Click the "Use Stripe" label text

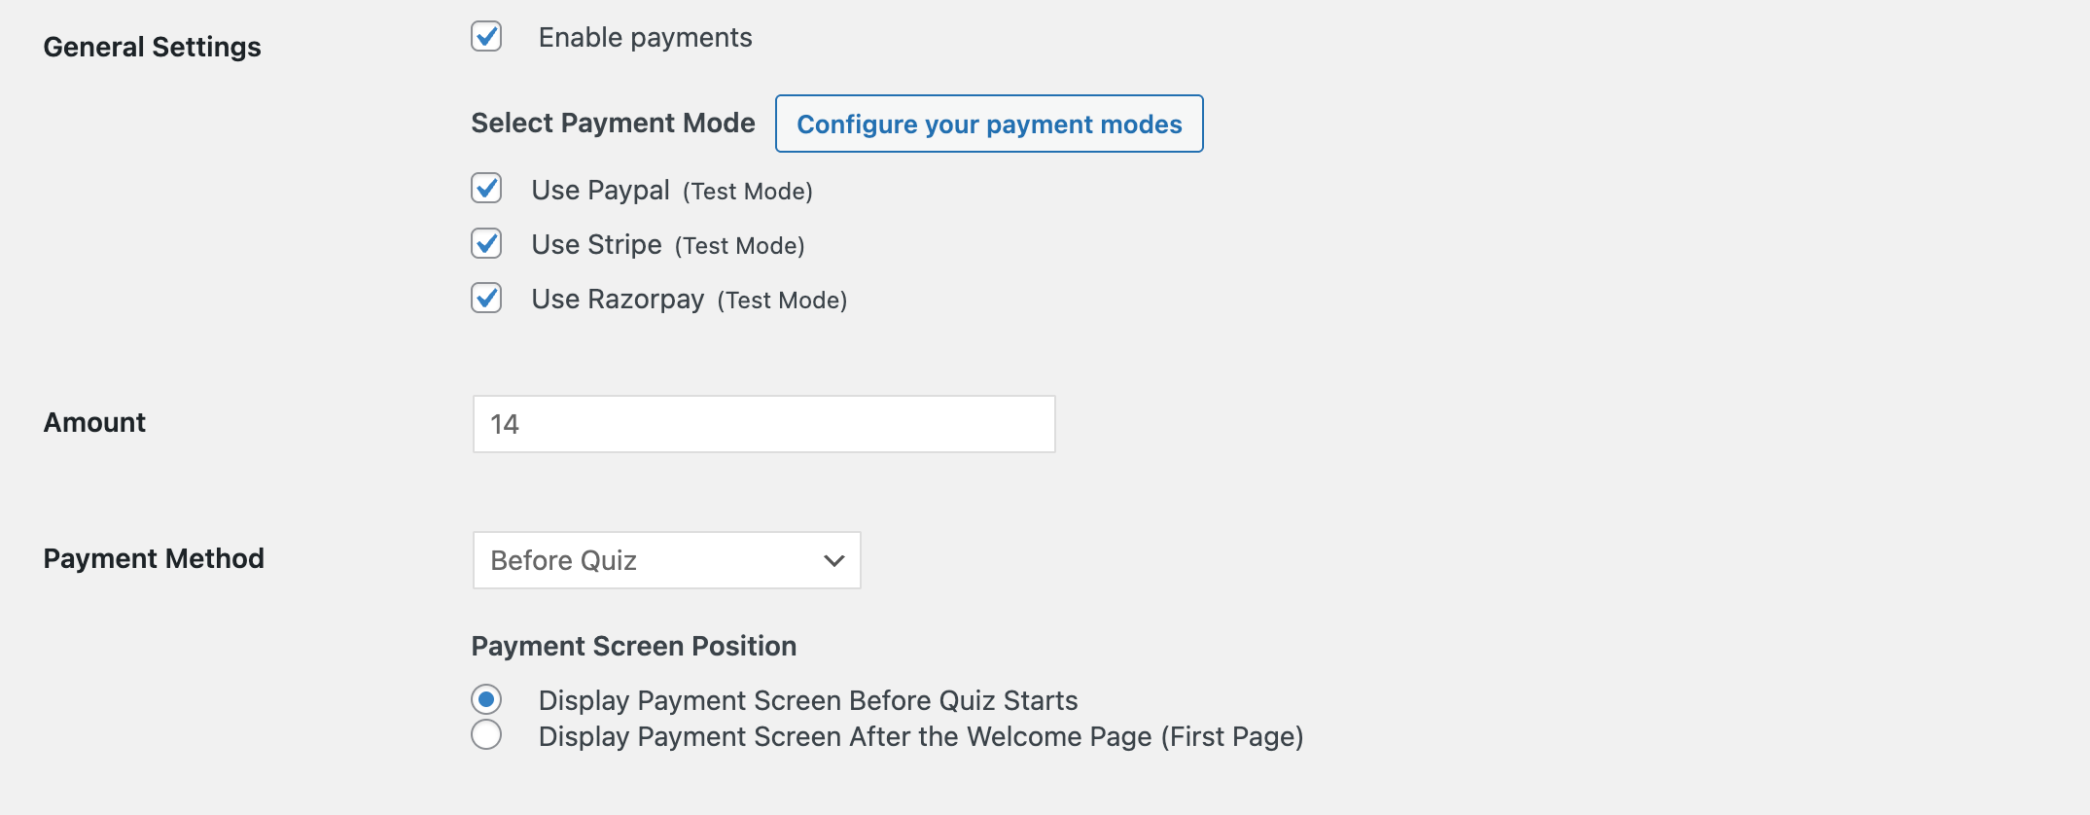point(596,244)
